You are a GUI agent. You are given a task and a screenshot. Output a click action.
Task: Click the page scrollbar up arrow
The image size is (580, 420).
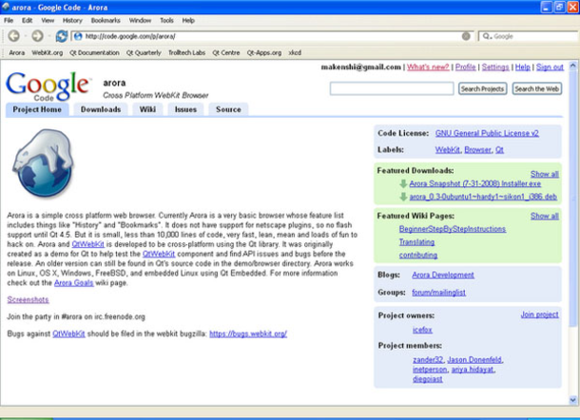pos(573,66)
